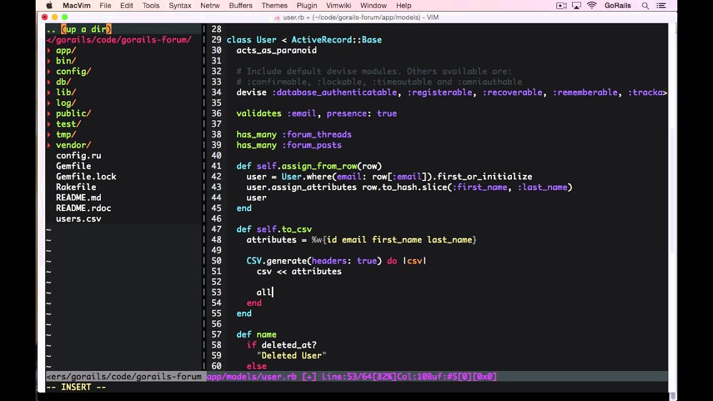The image size is (713, 401).
Task: Expand the vendor/ folder
Action: point(73,145)
